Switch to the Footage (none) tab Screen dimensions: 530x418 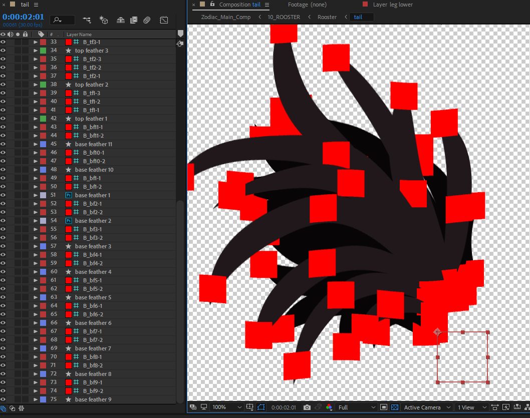tap(307, 5)
